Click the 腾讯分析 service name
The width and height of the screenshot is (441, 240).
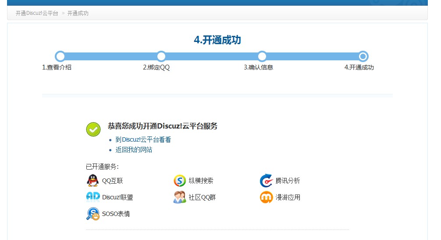click(288, 181)
